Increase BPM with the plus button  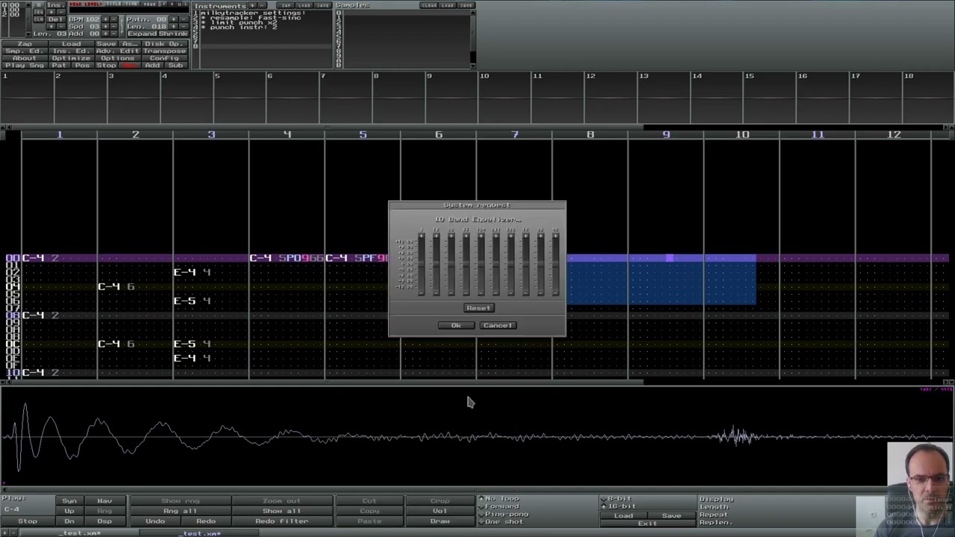point(105,19)
